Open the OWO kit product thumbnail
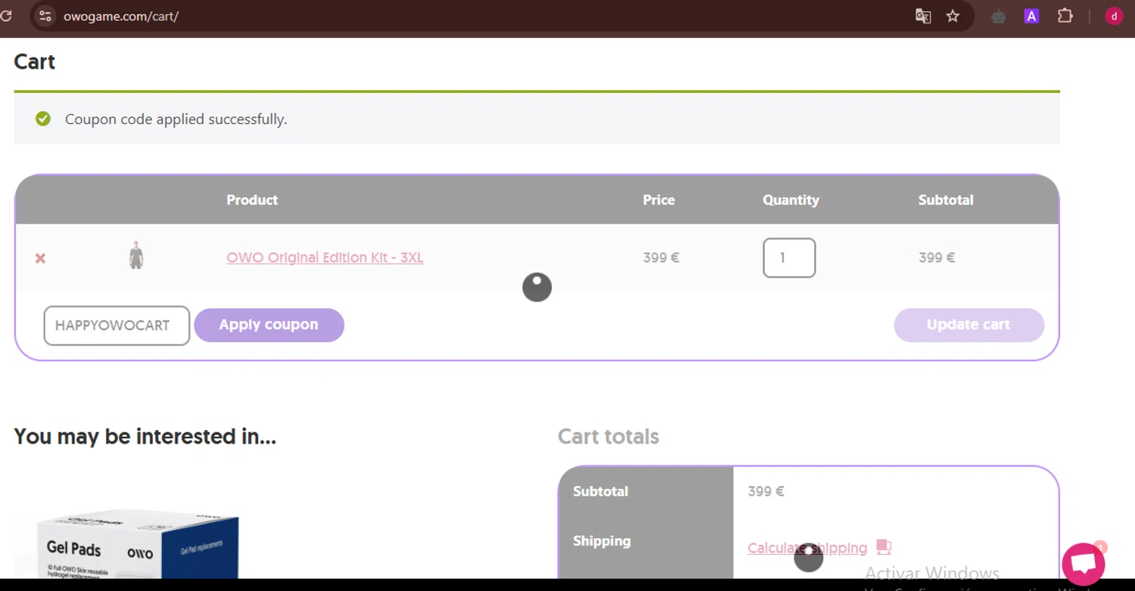This screenshot has height=591, width=1135. pyautogui.click(x=136, y=255)
